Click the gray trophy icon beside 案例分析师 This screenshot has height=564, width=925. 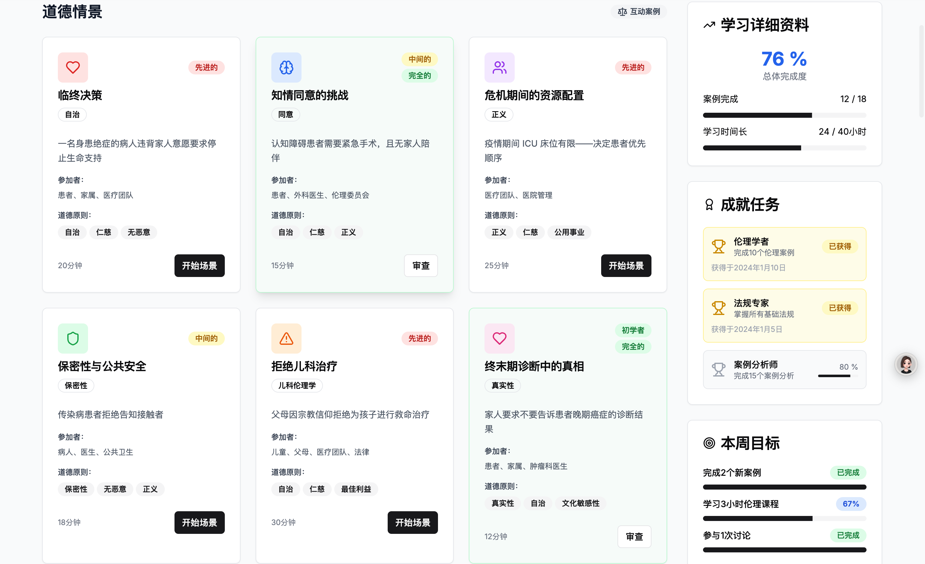pyautogui.click(x=718, y=369)
